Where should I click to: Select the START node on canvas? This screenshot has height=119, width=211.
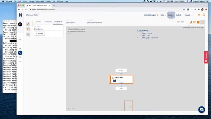click(121, 70)
